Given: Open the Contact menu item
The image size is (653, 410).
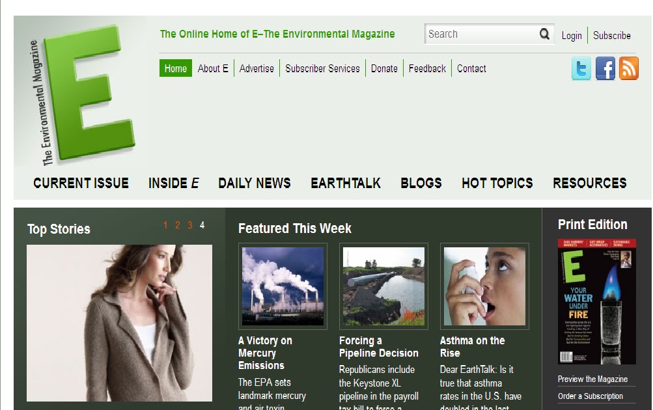Looking at the screenshot, I should [471, 68].
